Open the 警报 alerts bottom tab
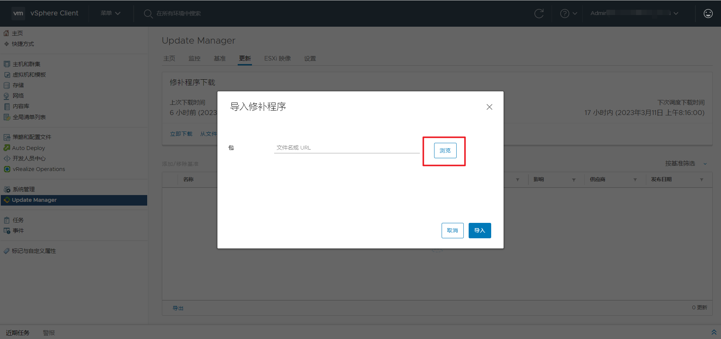This screenshot has width=721, height=339. click(49, 333)
